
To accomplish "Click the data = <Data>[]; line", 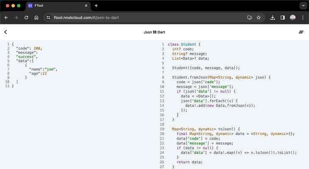I will tap(198, 96).
